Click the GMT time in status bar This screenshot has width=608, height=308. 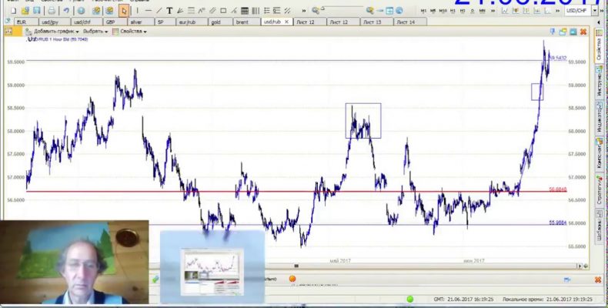click(463, 300)
